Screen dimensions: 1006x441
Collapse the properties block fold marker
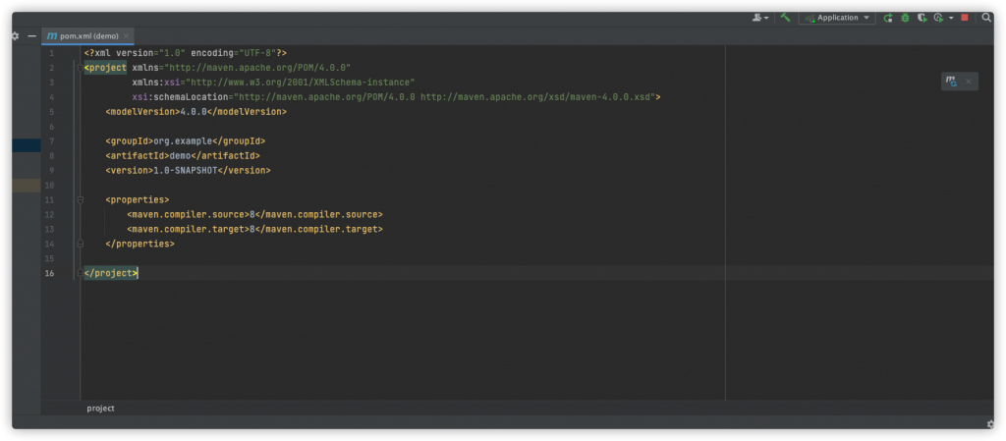pos(80,199)
